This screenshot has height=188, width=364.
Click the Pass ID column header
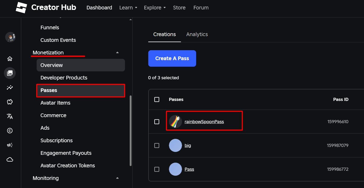(x=341, y=99)
